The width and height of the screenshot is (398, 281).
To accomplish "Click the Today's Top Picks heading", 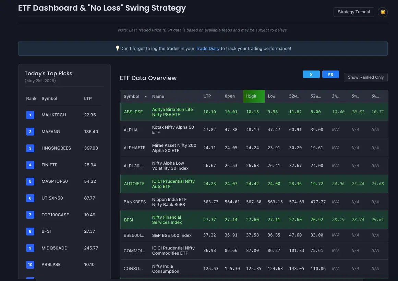I will point(48,74).
